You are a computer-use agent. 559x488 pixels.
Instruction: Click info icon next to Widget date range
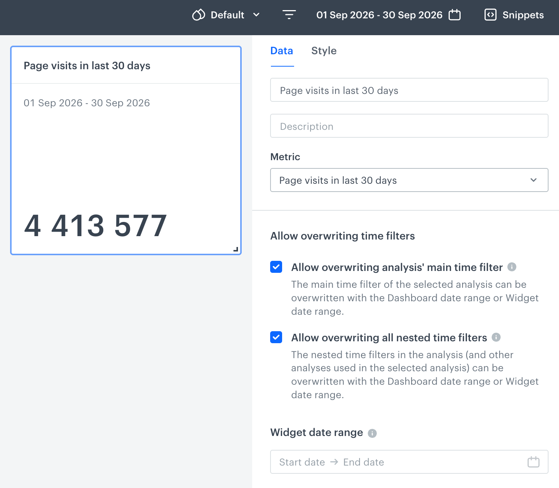coord(372,433)
